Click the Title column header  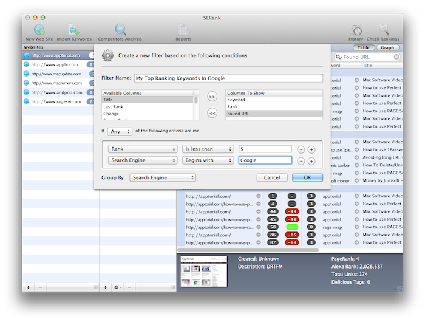tap(382, 66)
